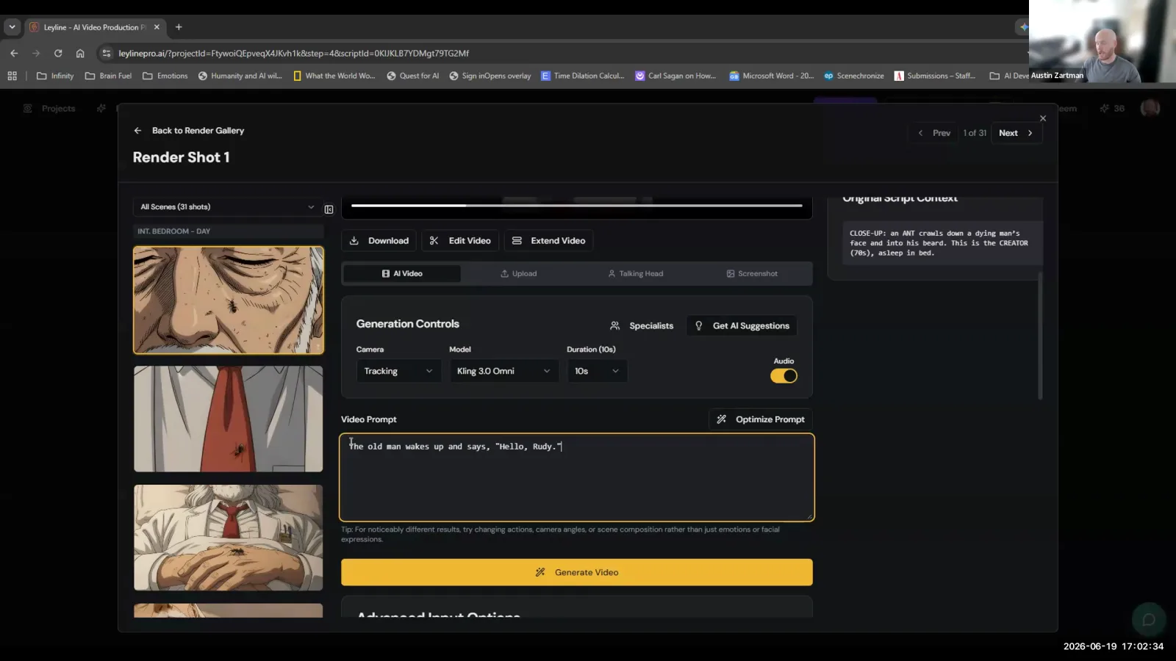Close the Render Shot dialog
Image resolution: width=1176 pixels, height=661 pixels.
coord(1042,118)
